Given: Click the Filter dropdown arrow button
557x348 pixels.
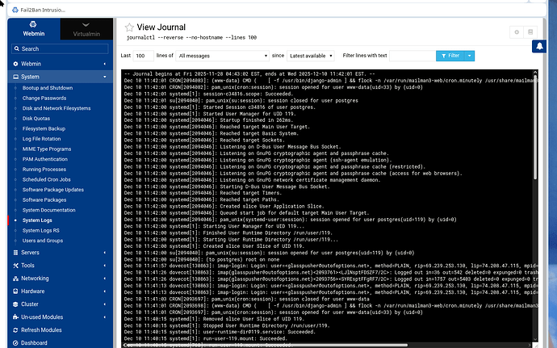Looking at the screenshot, I should click(x=470, y=56).
